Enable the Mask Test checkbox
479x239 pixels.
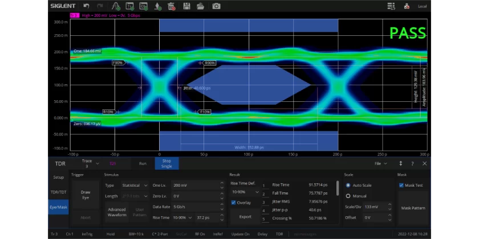coord(401,185)
